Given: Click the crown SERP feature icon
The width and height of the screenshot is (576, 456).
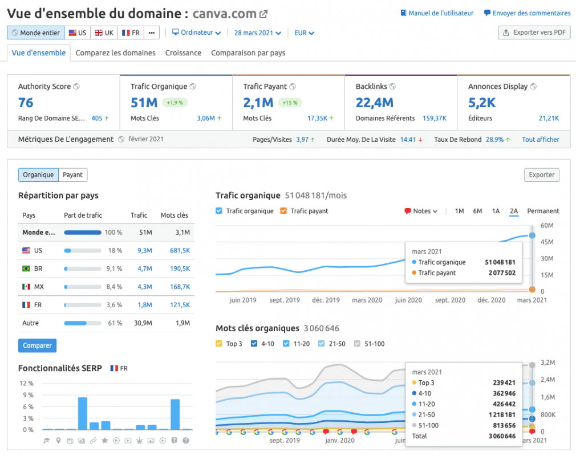Looking at the screenshot, I should click(140, 441).
